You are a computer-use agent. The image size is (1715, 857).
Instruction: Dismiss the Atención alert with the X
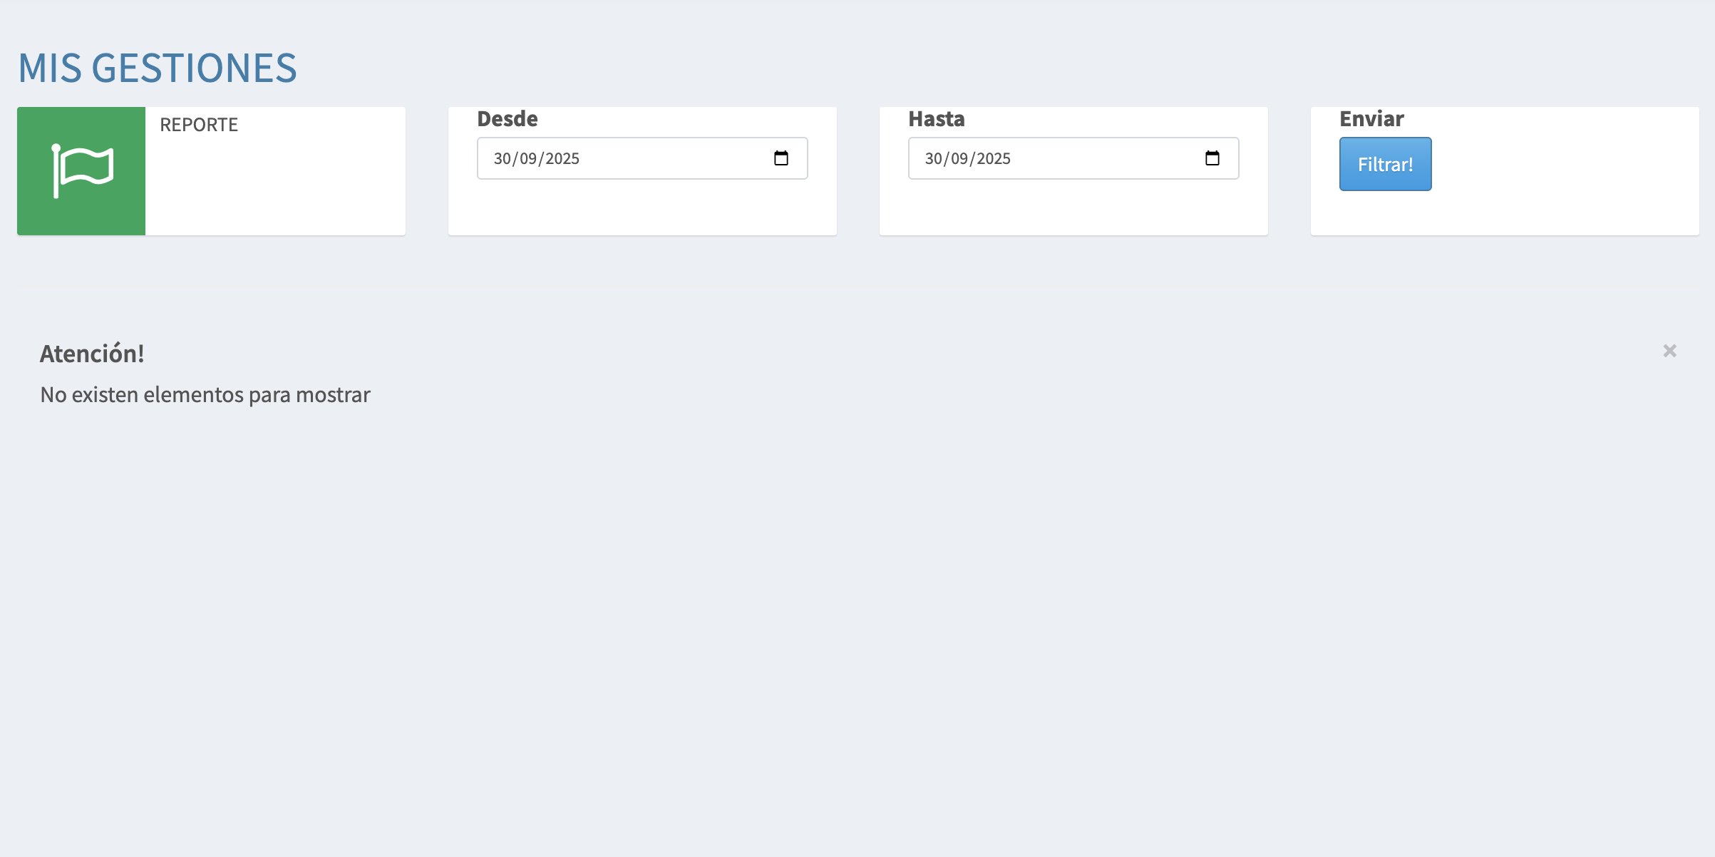pos(1669,351)
